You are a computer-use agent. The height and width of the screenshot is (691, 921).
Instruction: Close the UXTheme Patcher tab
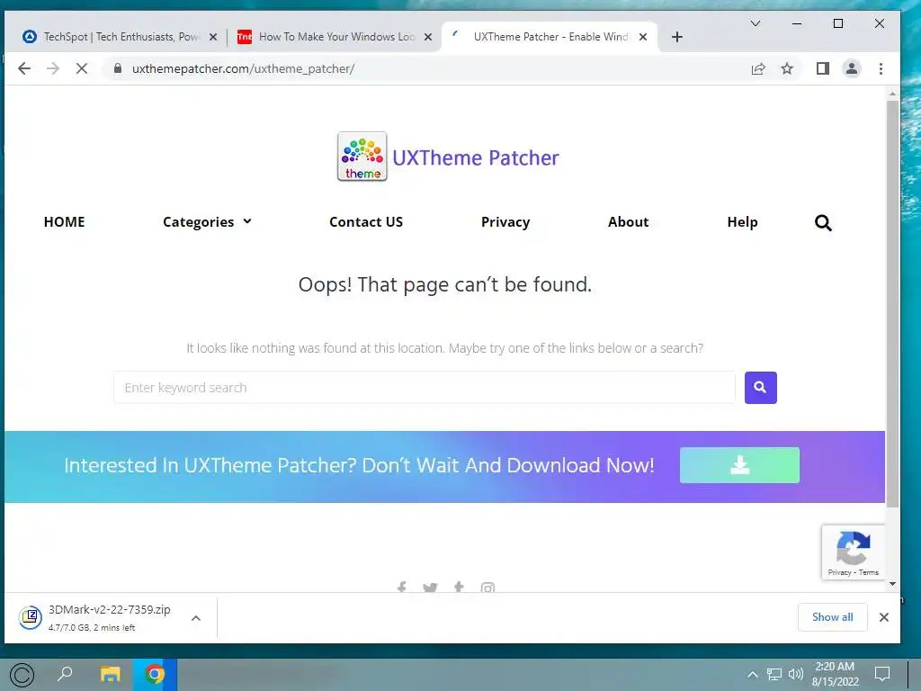[643, 37]
